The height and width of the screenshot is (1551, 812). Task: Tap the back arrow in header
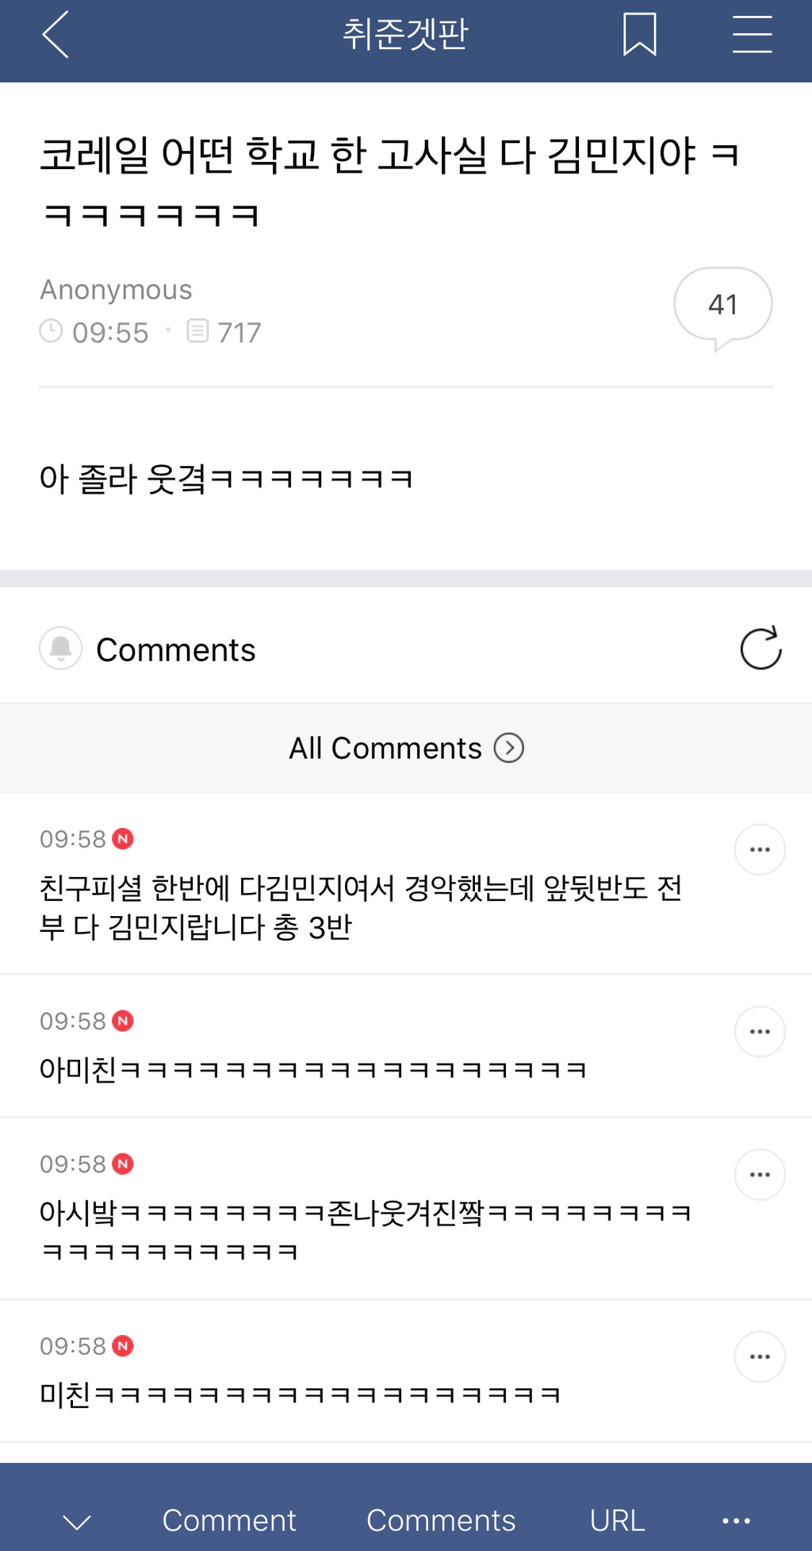[56, 35]
